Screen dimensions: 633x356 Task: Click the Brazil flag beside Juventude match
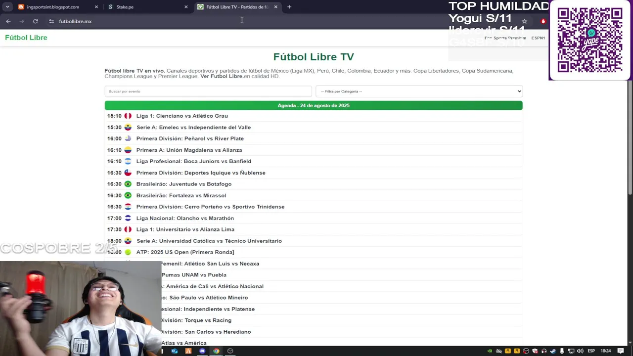128,184
